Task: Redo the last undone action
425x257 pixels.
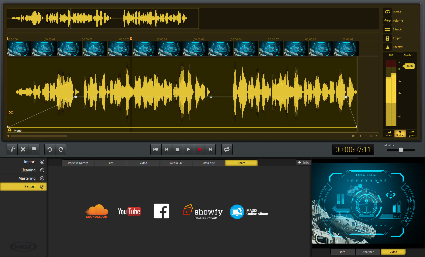Action: [x=61, y=149]
